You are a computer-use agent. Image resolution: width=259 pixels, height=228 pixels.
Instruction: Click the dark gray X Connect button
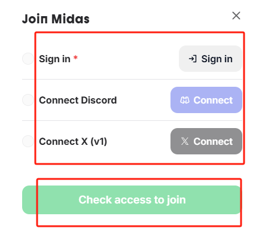point(206,141)
